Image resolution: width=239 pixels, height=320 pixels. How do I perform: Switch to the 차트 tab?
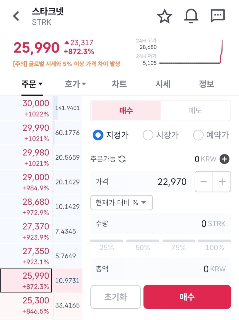pyautogui.click(x=119, y=84)
